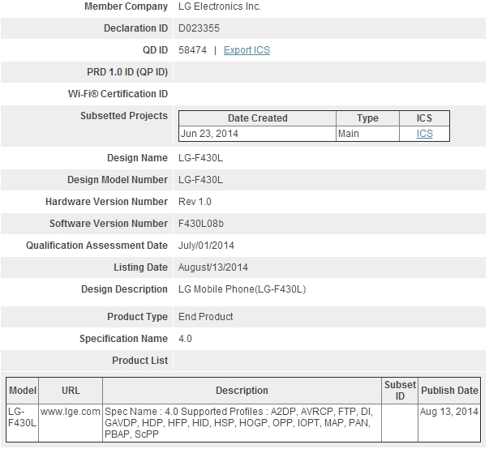Select the Supported Profiles description cell
Image resolution: width=489 pixels, height=449 pixels.
[242, 423]
